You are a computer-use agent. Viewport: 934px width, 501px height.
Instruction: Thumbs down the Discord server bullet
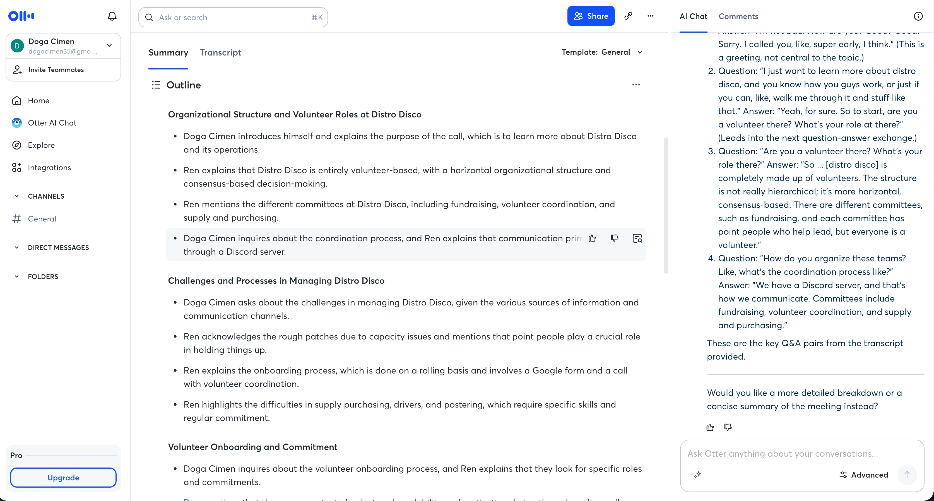[x=615, y=238]
